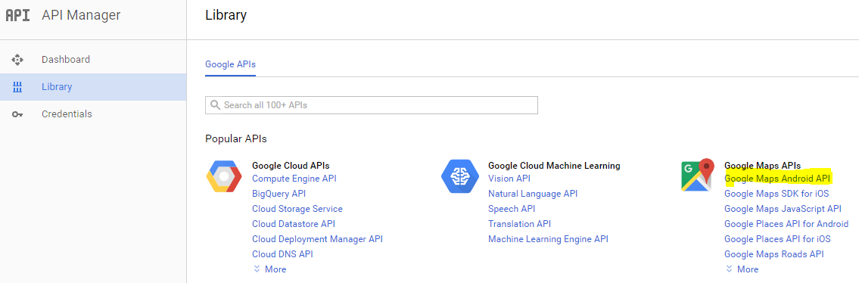Screen dimensions: 859x283
Task: Click the Library icon in sidebar
Action: (17, 86)
